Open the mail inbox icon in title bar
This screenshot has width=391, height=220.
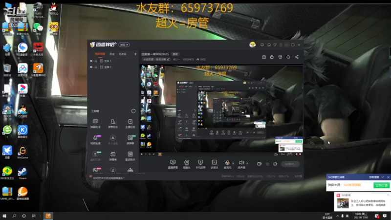(x=269, y=45)
